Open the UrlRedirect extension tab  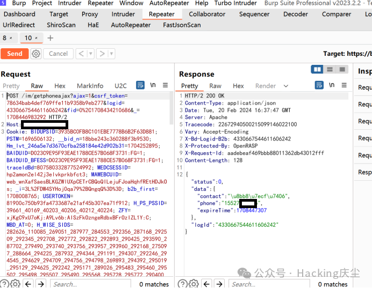coord(19,25)
